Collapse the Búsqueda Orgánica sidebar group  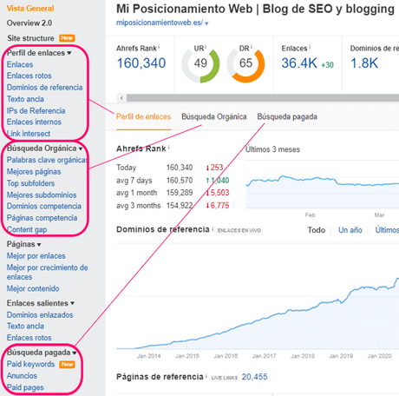[44, 148]
